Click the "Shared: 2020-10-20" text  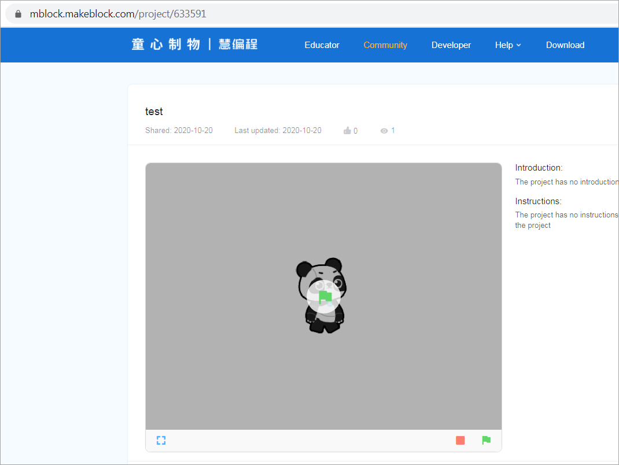(179, 130)
